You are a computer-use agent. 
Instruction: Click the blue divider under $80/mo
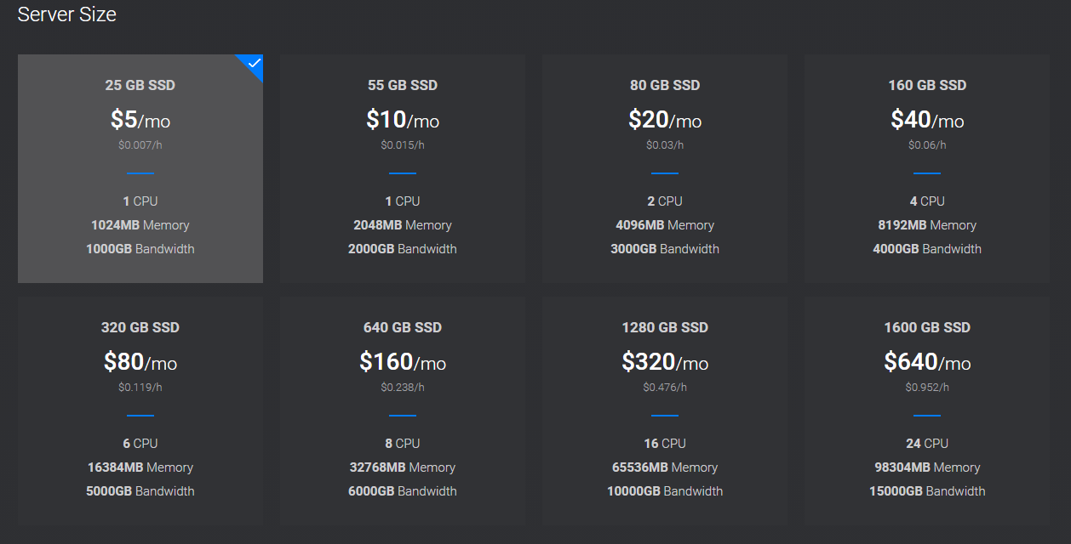[x=140, y=416]
